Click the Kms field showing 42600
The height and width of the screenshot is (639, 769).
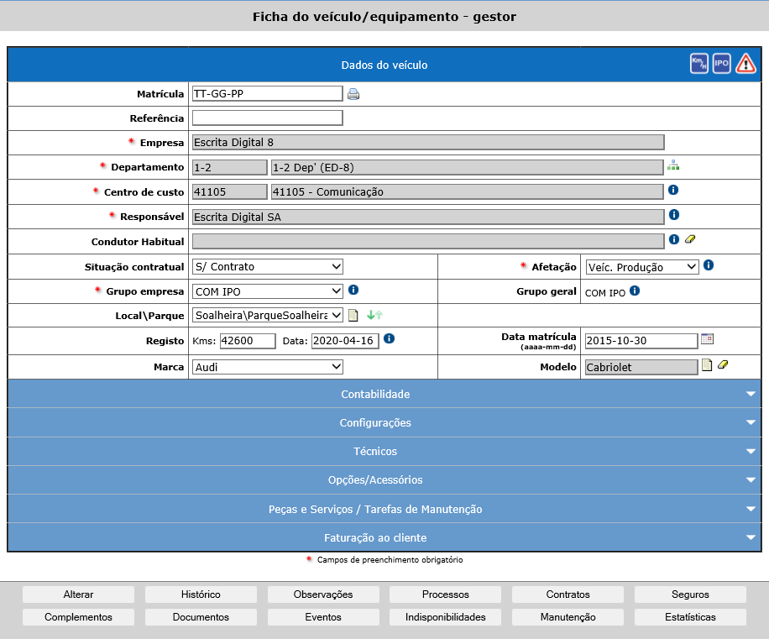pos(248,341)
